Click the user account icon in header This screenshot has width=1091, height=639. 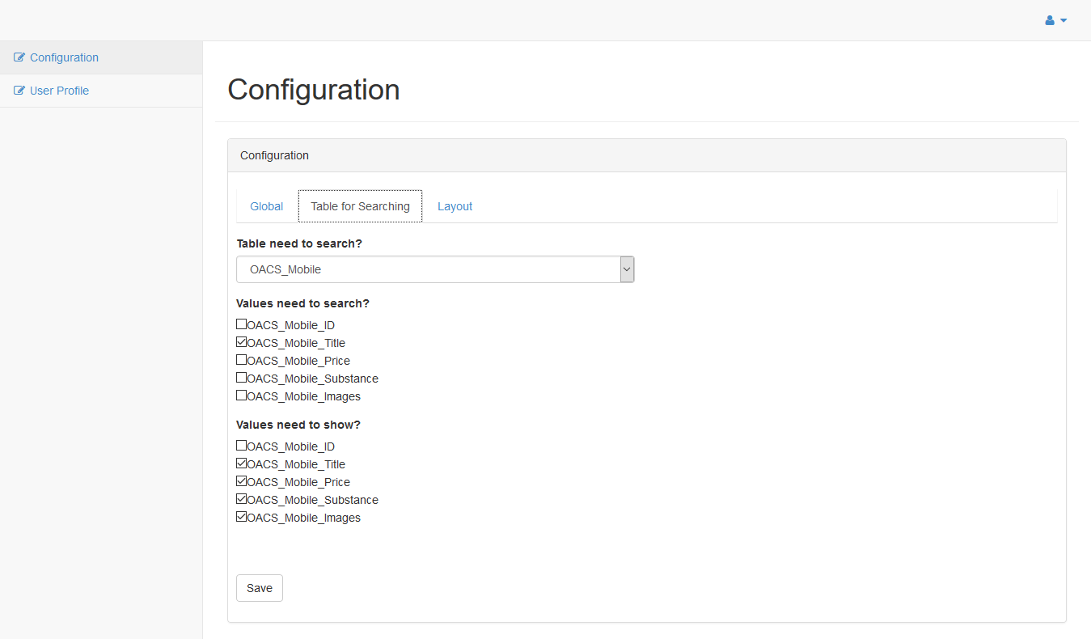[x=1050, y=20]
